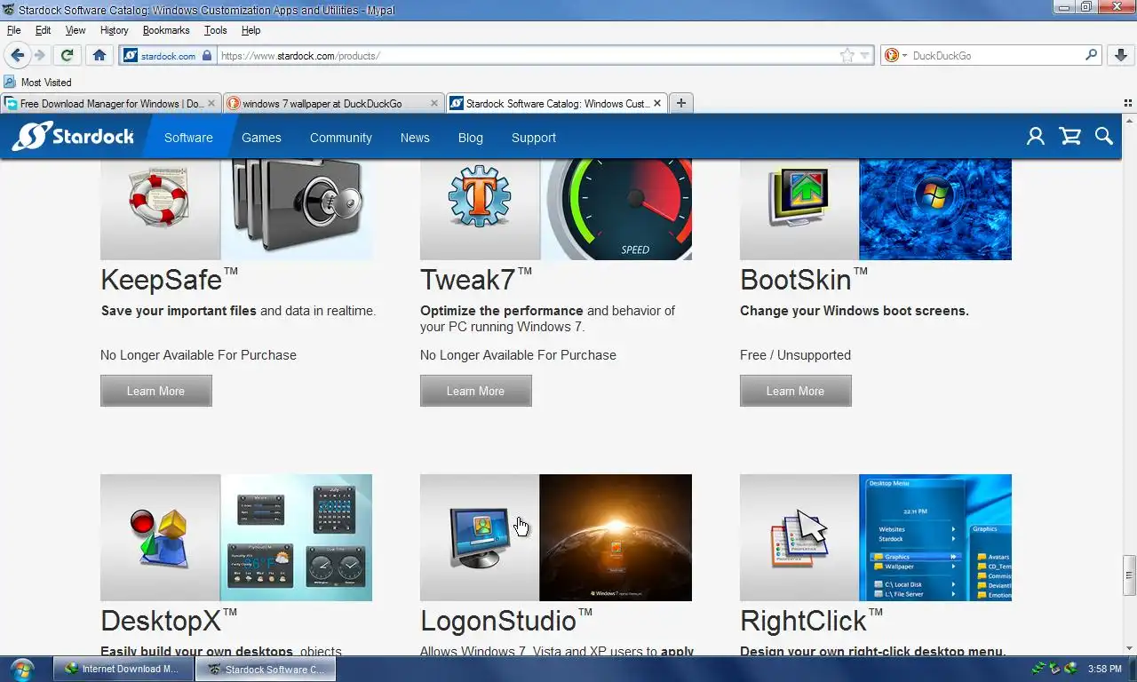The height and width of the screenshot is (682, 1137).
Task: Click the DesktopX shapes product icon
Action: click(160, 537)
